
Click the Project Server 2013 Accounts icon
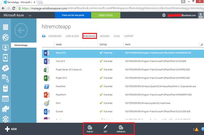click(46, 70)
